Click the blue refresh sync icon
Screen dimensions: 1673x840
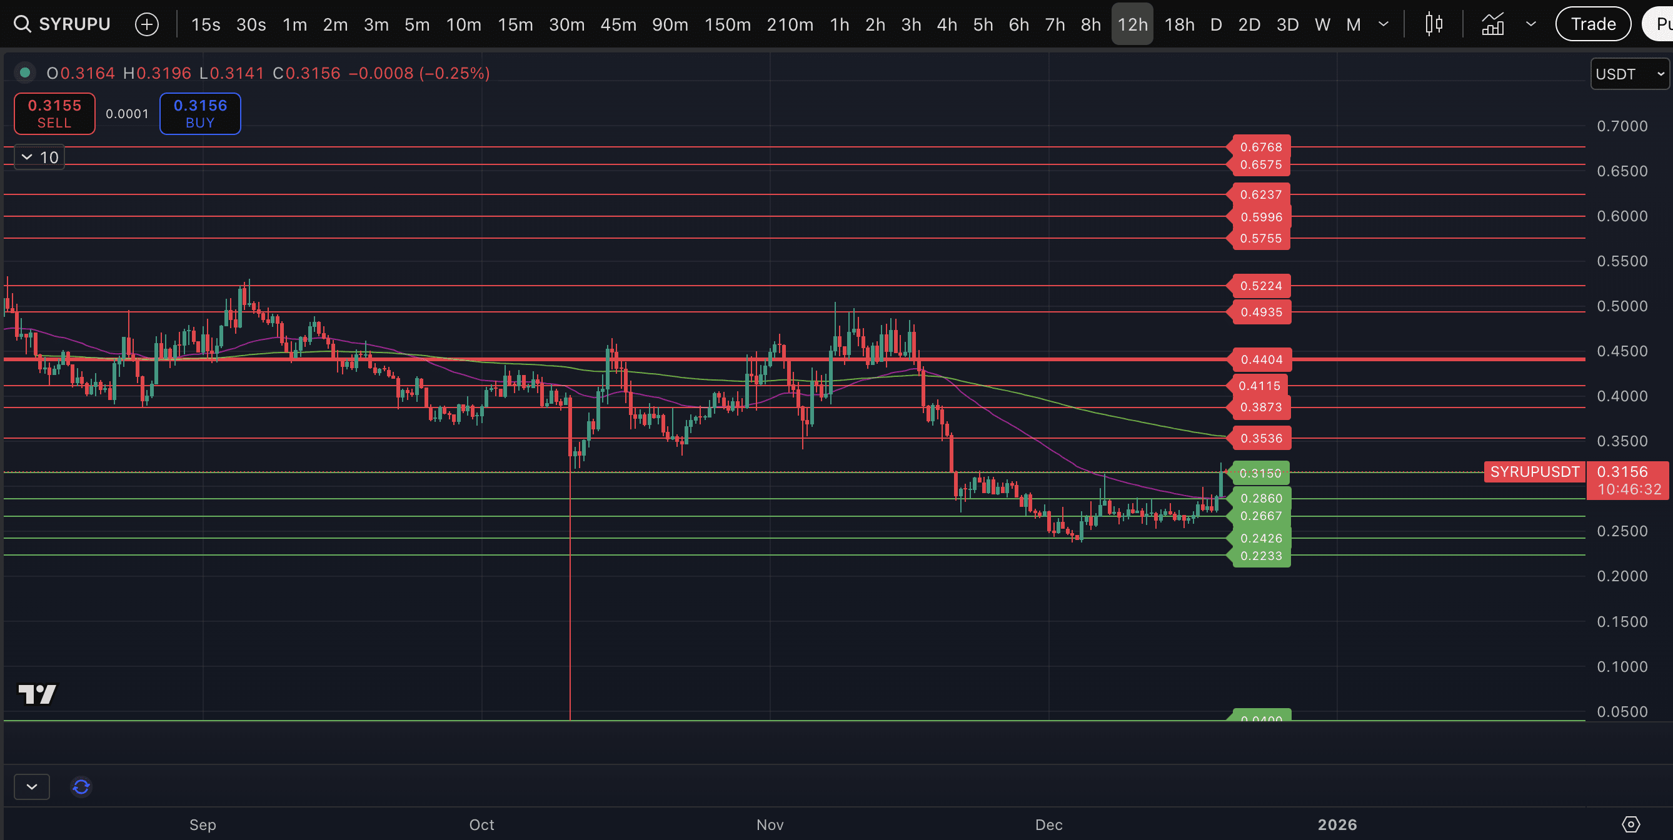[81, 787]
